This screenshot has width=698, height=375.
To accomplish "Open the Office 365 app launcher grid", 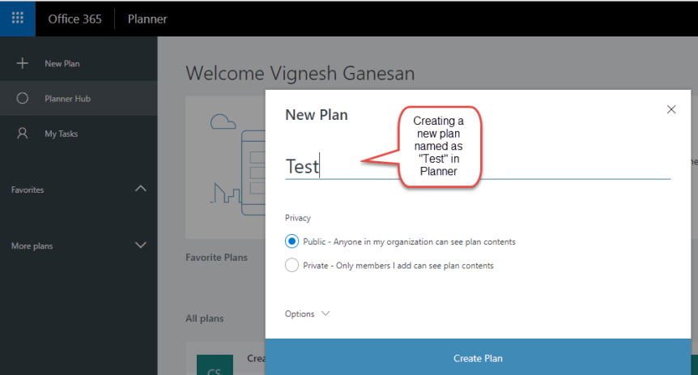I will [x=17, y=19].
